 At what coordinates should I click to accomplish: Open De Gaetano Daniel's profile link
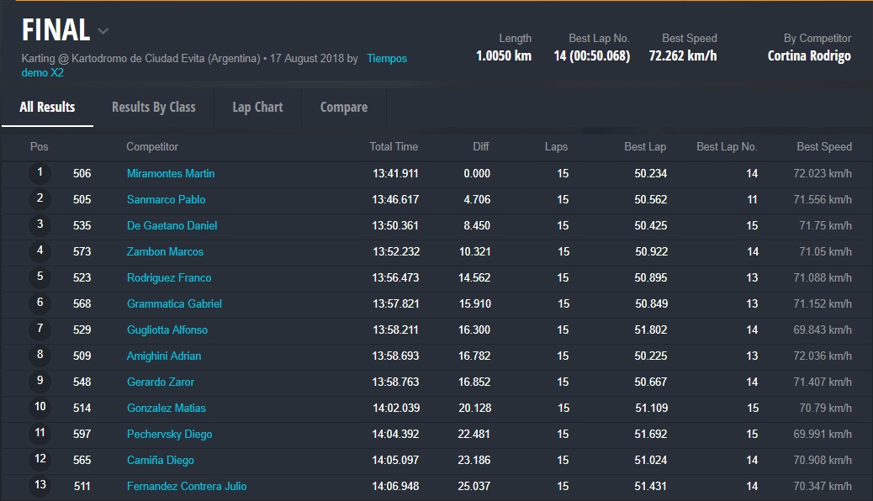[x=172, y=226]
